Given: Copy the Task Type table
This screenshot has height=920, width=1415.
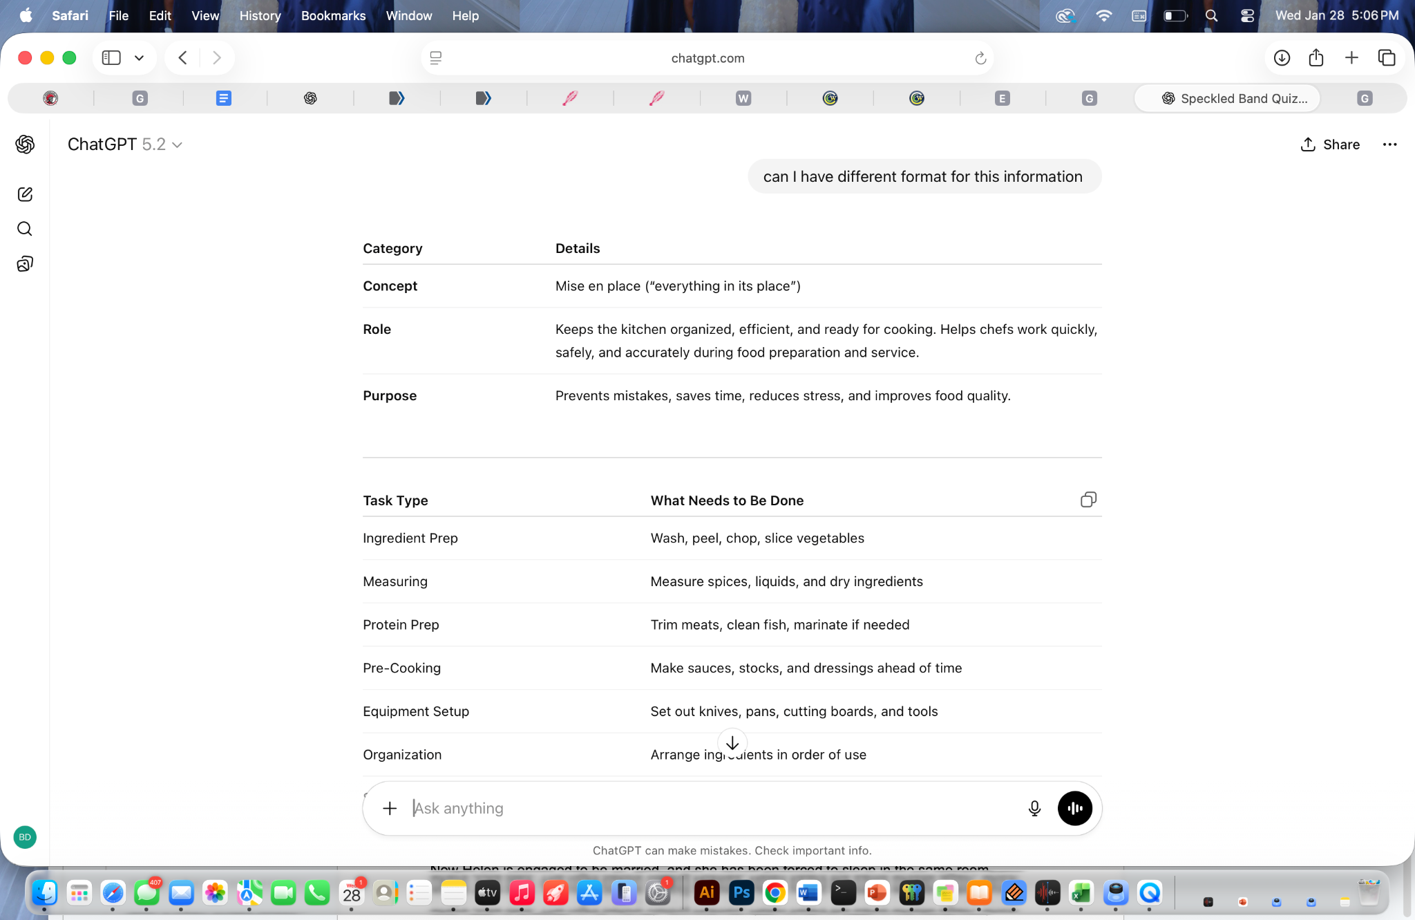Looking at the screenshot, I should 1088,500.
